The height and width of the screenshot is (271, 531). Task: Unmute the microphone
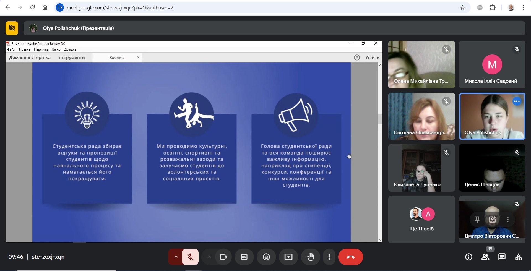click(x=190, y=257)
